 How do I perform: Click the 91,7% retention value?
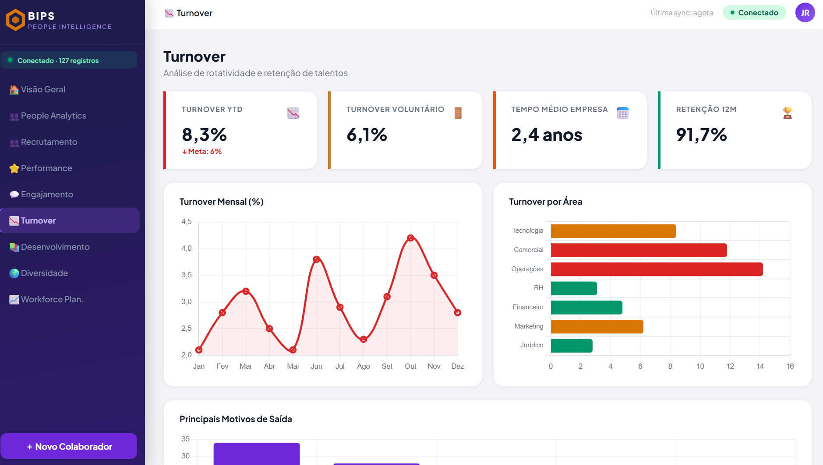coord(701,135)
